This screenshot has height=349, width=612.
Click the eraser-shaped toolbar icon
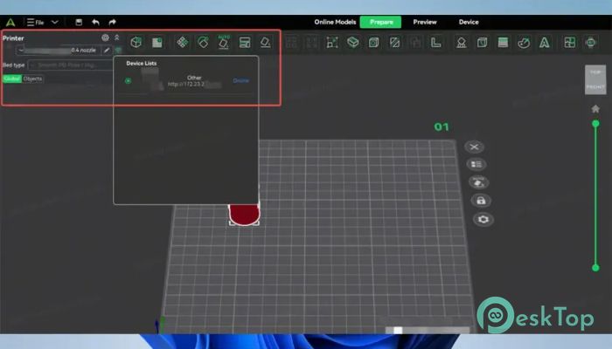click(x=266, y=42)
